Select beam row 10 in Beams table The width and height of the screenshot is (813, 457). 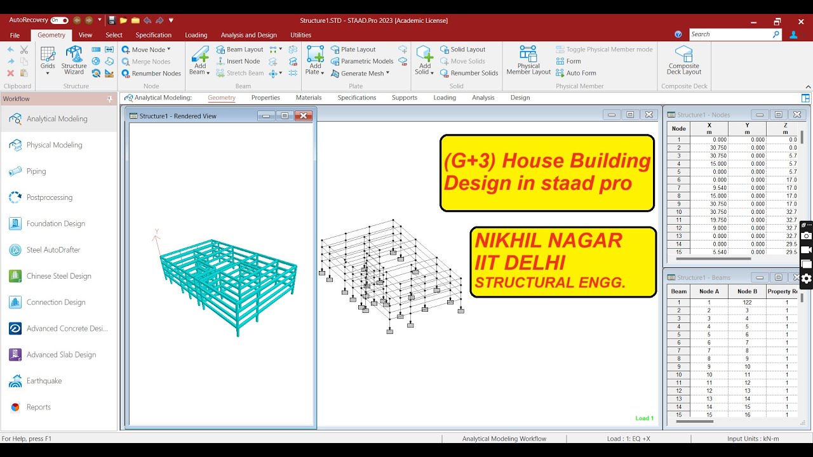pyautogui.click(x=733, y=375)
